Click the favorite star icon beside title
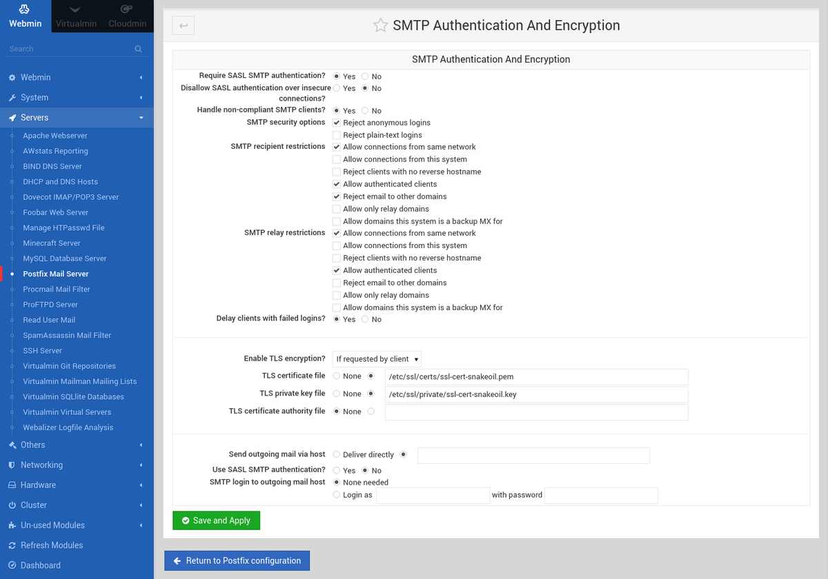Screen dimensions: 828x579 click(380, 26)
